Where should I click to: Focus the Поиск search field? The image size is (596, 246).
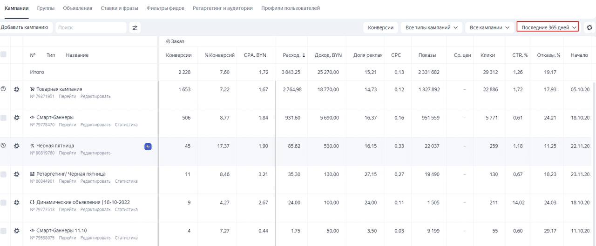(91, 28)
